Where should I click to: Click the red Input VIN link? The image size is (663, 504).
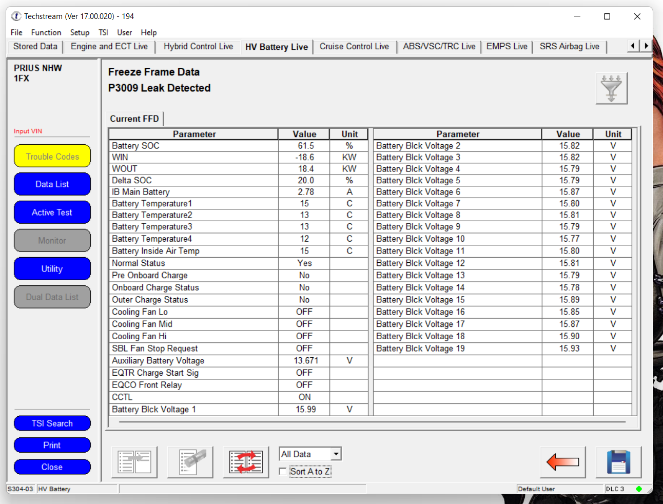(28, 131)
